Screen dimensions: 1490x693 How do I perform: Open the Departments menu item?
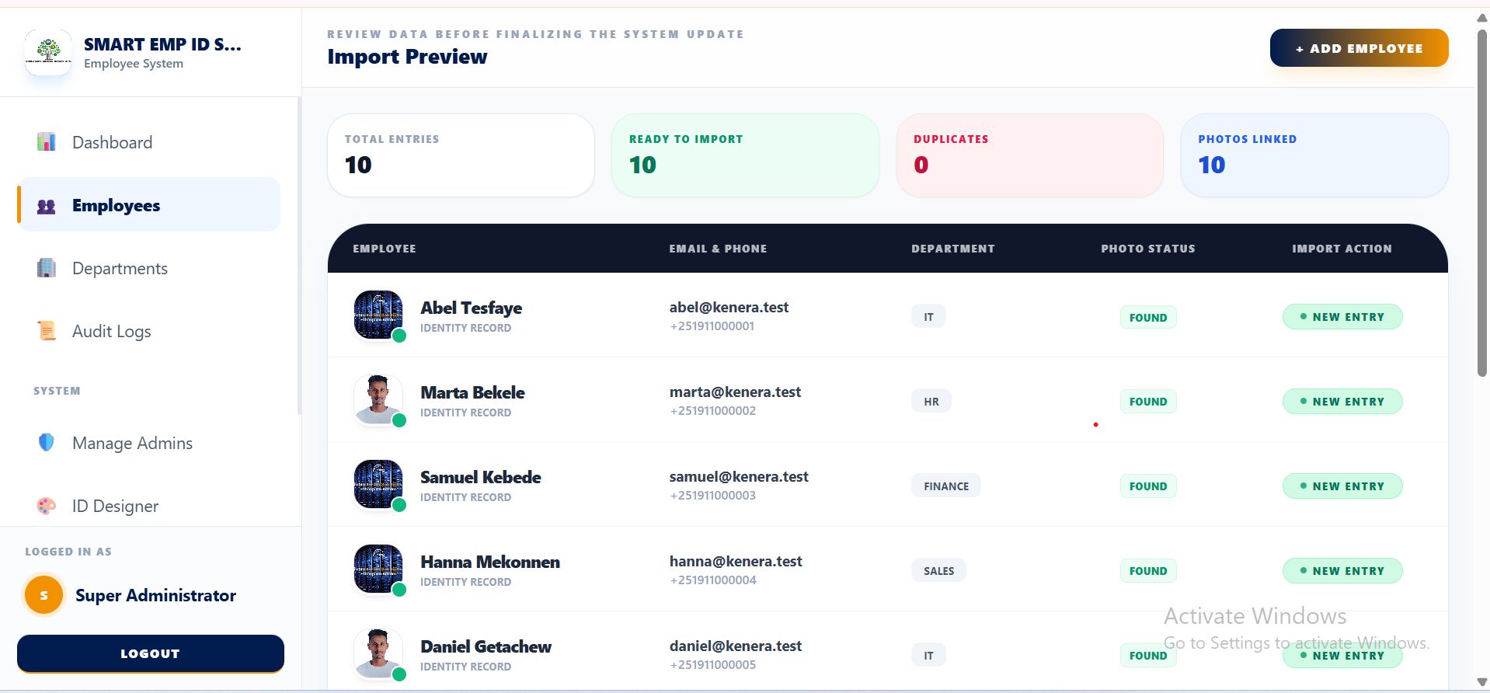click(x=120, y=269)
